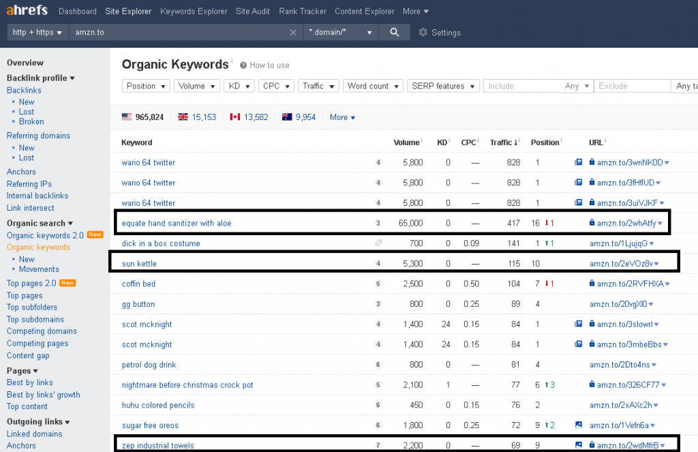This screenshot has height=452, width=698.
Task: Click word count badge for sun kettle
Action: coord(378,263)
